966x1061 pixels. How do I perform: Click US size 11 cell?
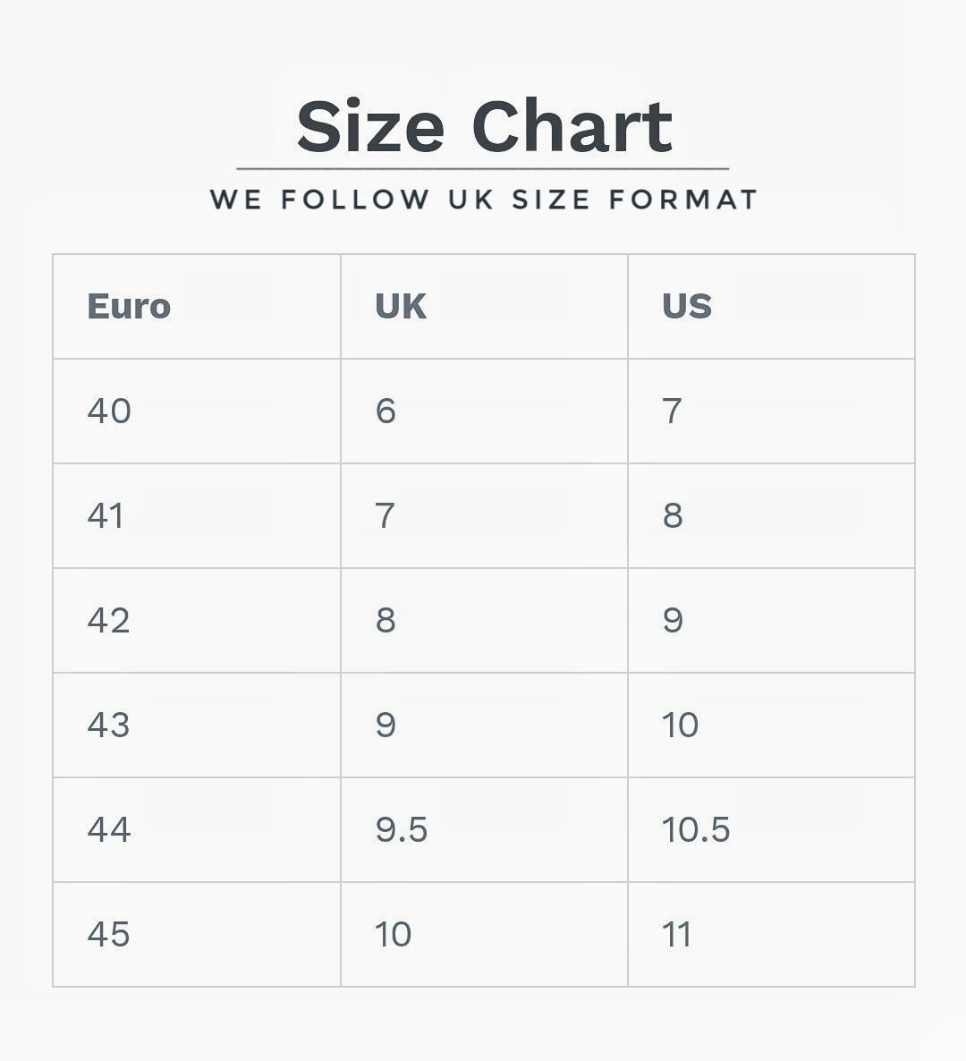tap(771, 935)
